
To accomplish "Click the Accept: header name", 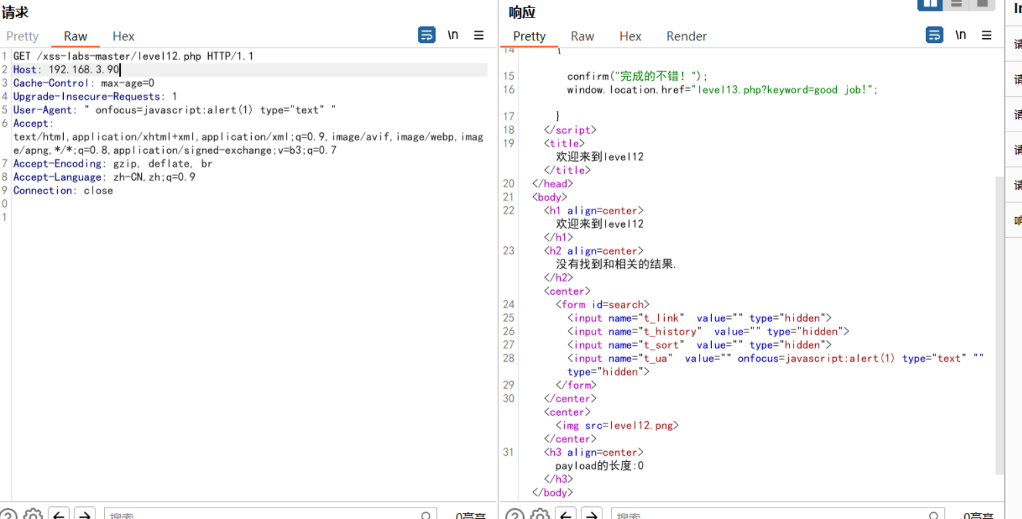I will [x=33, y=124].
